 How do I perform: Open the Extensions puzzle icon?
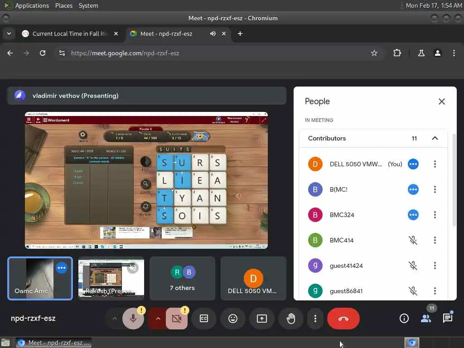pos(397,53)
